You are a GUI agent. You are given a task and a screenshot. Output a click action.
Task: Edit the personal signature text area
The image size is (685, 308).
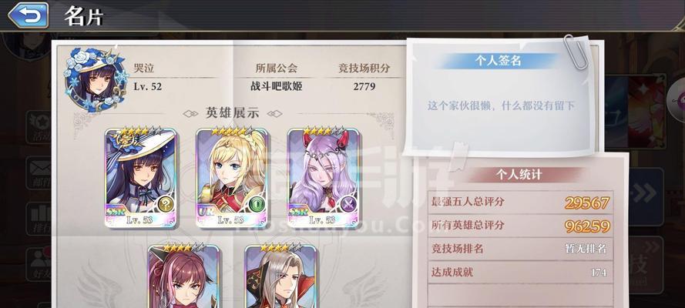coord(501,105)
